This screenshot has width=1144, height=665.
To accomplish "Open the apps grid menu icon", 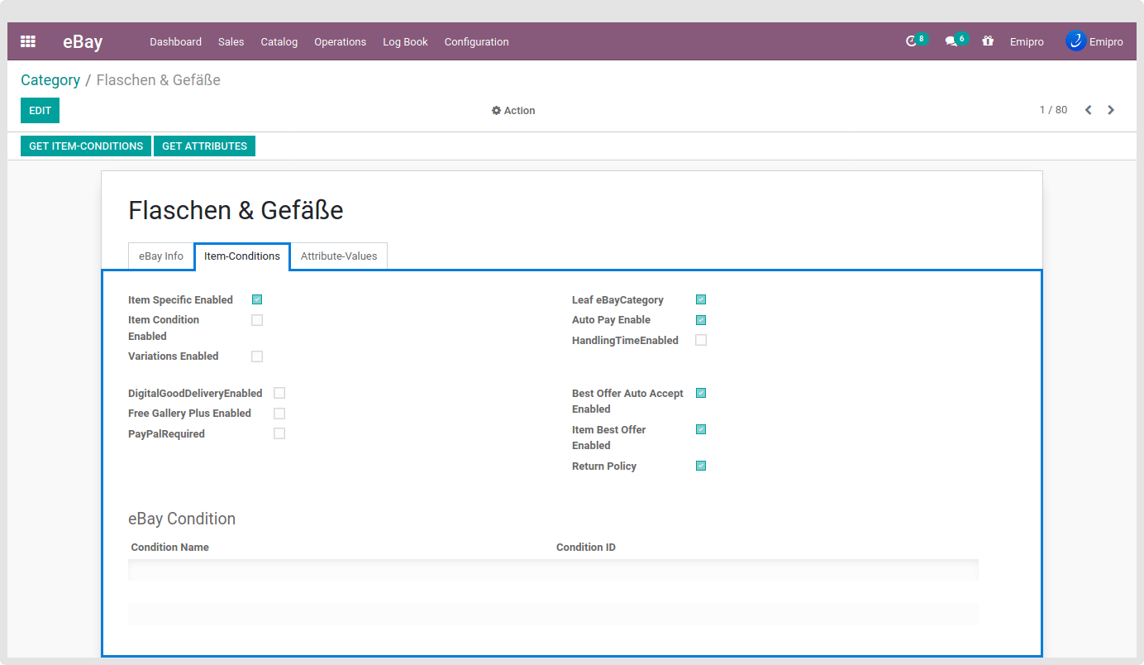I will click(x=28, y=41).
